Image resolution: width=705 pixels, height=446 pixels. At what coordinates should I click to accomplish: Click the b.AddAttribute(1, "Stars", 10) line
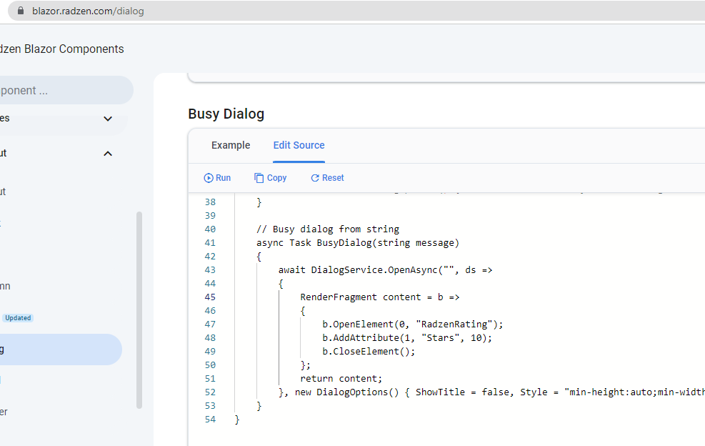pyautogui.click(x=407, y=337)
